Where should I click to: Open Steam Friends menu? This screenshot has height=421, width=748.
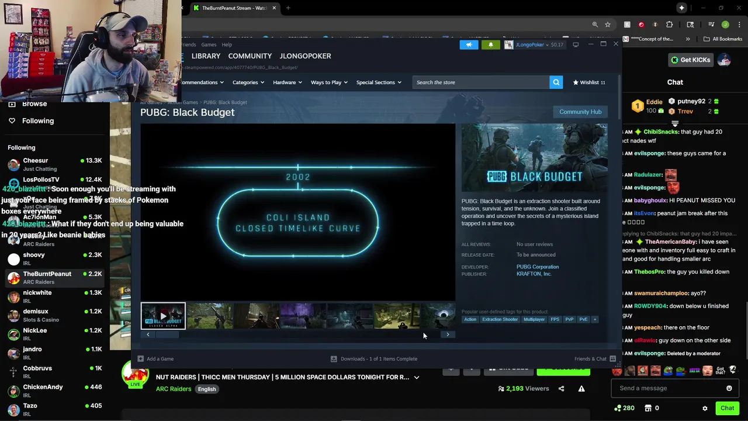pos(188,44)
